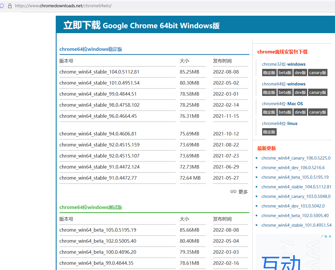Click the chrome离线安装包下载 sidebar heading

pyautogui.click(x=282, y=52)
